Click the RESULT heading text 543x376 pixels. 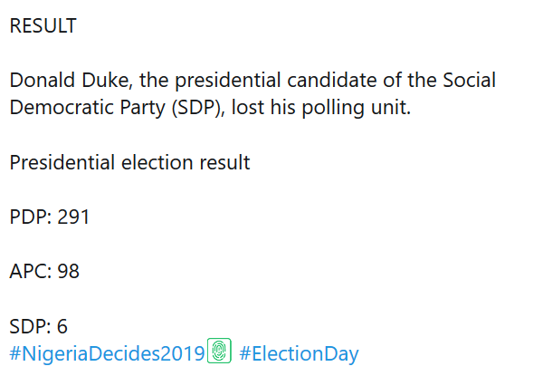pyautogui.click(x=43, y=26)
